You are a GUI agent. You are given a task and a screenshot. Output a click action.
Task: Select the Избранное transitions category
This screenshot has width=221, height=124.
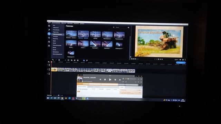click(x=56, y=28)
